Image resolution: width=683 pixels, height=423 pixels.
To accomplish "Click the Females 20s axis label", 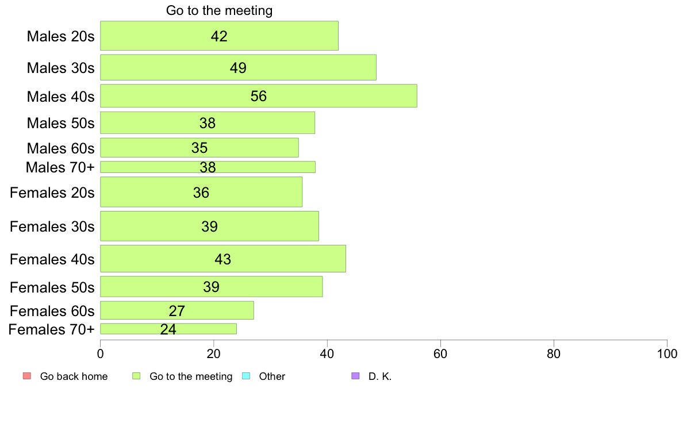I will 52,193.
